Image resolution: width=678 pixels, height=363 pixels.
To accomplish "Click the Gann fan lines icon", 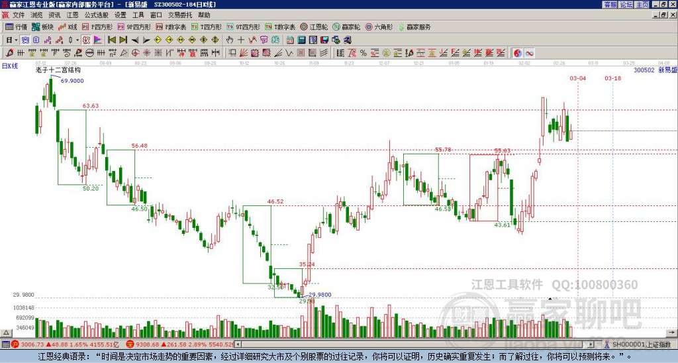I will point(243,53).
